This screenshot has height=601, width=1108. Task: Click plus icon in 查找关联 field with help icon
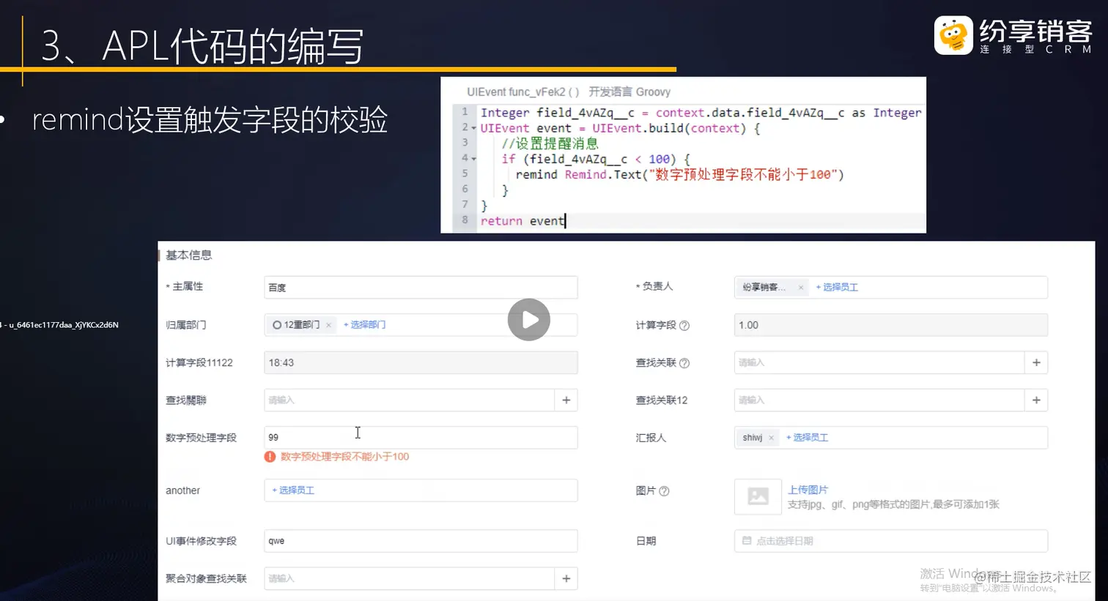point(1036,362)
